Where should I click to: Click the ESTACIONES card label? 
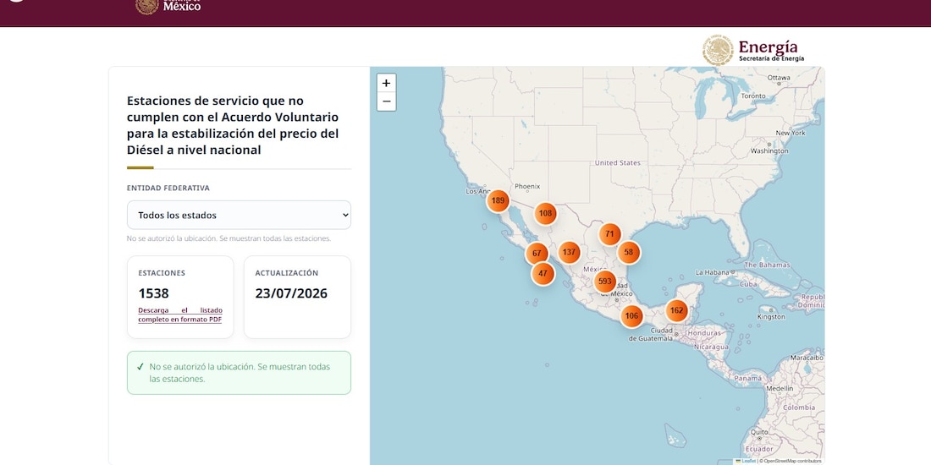pyautogui.click(x=162, y=273)
